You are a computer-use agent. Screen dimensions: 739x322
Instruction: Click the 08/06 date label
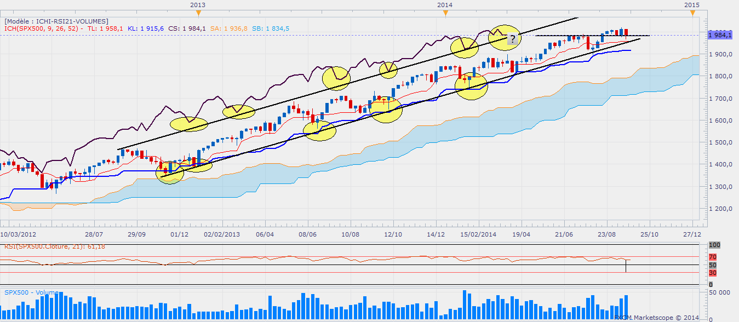[307, 234]
